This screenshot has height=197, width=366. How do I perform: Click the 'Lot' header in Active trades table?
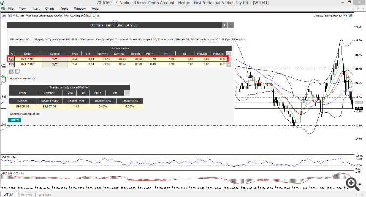[88, 54]
